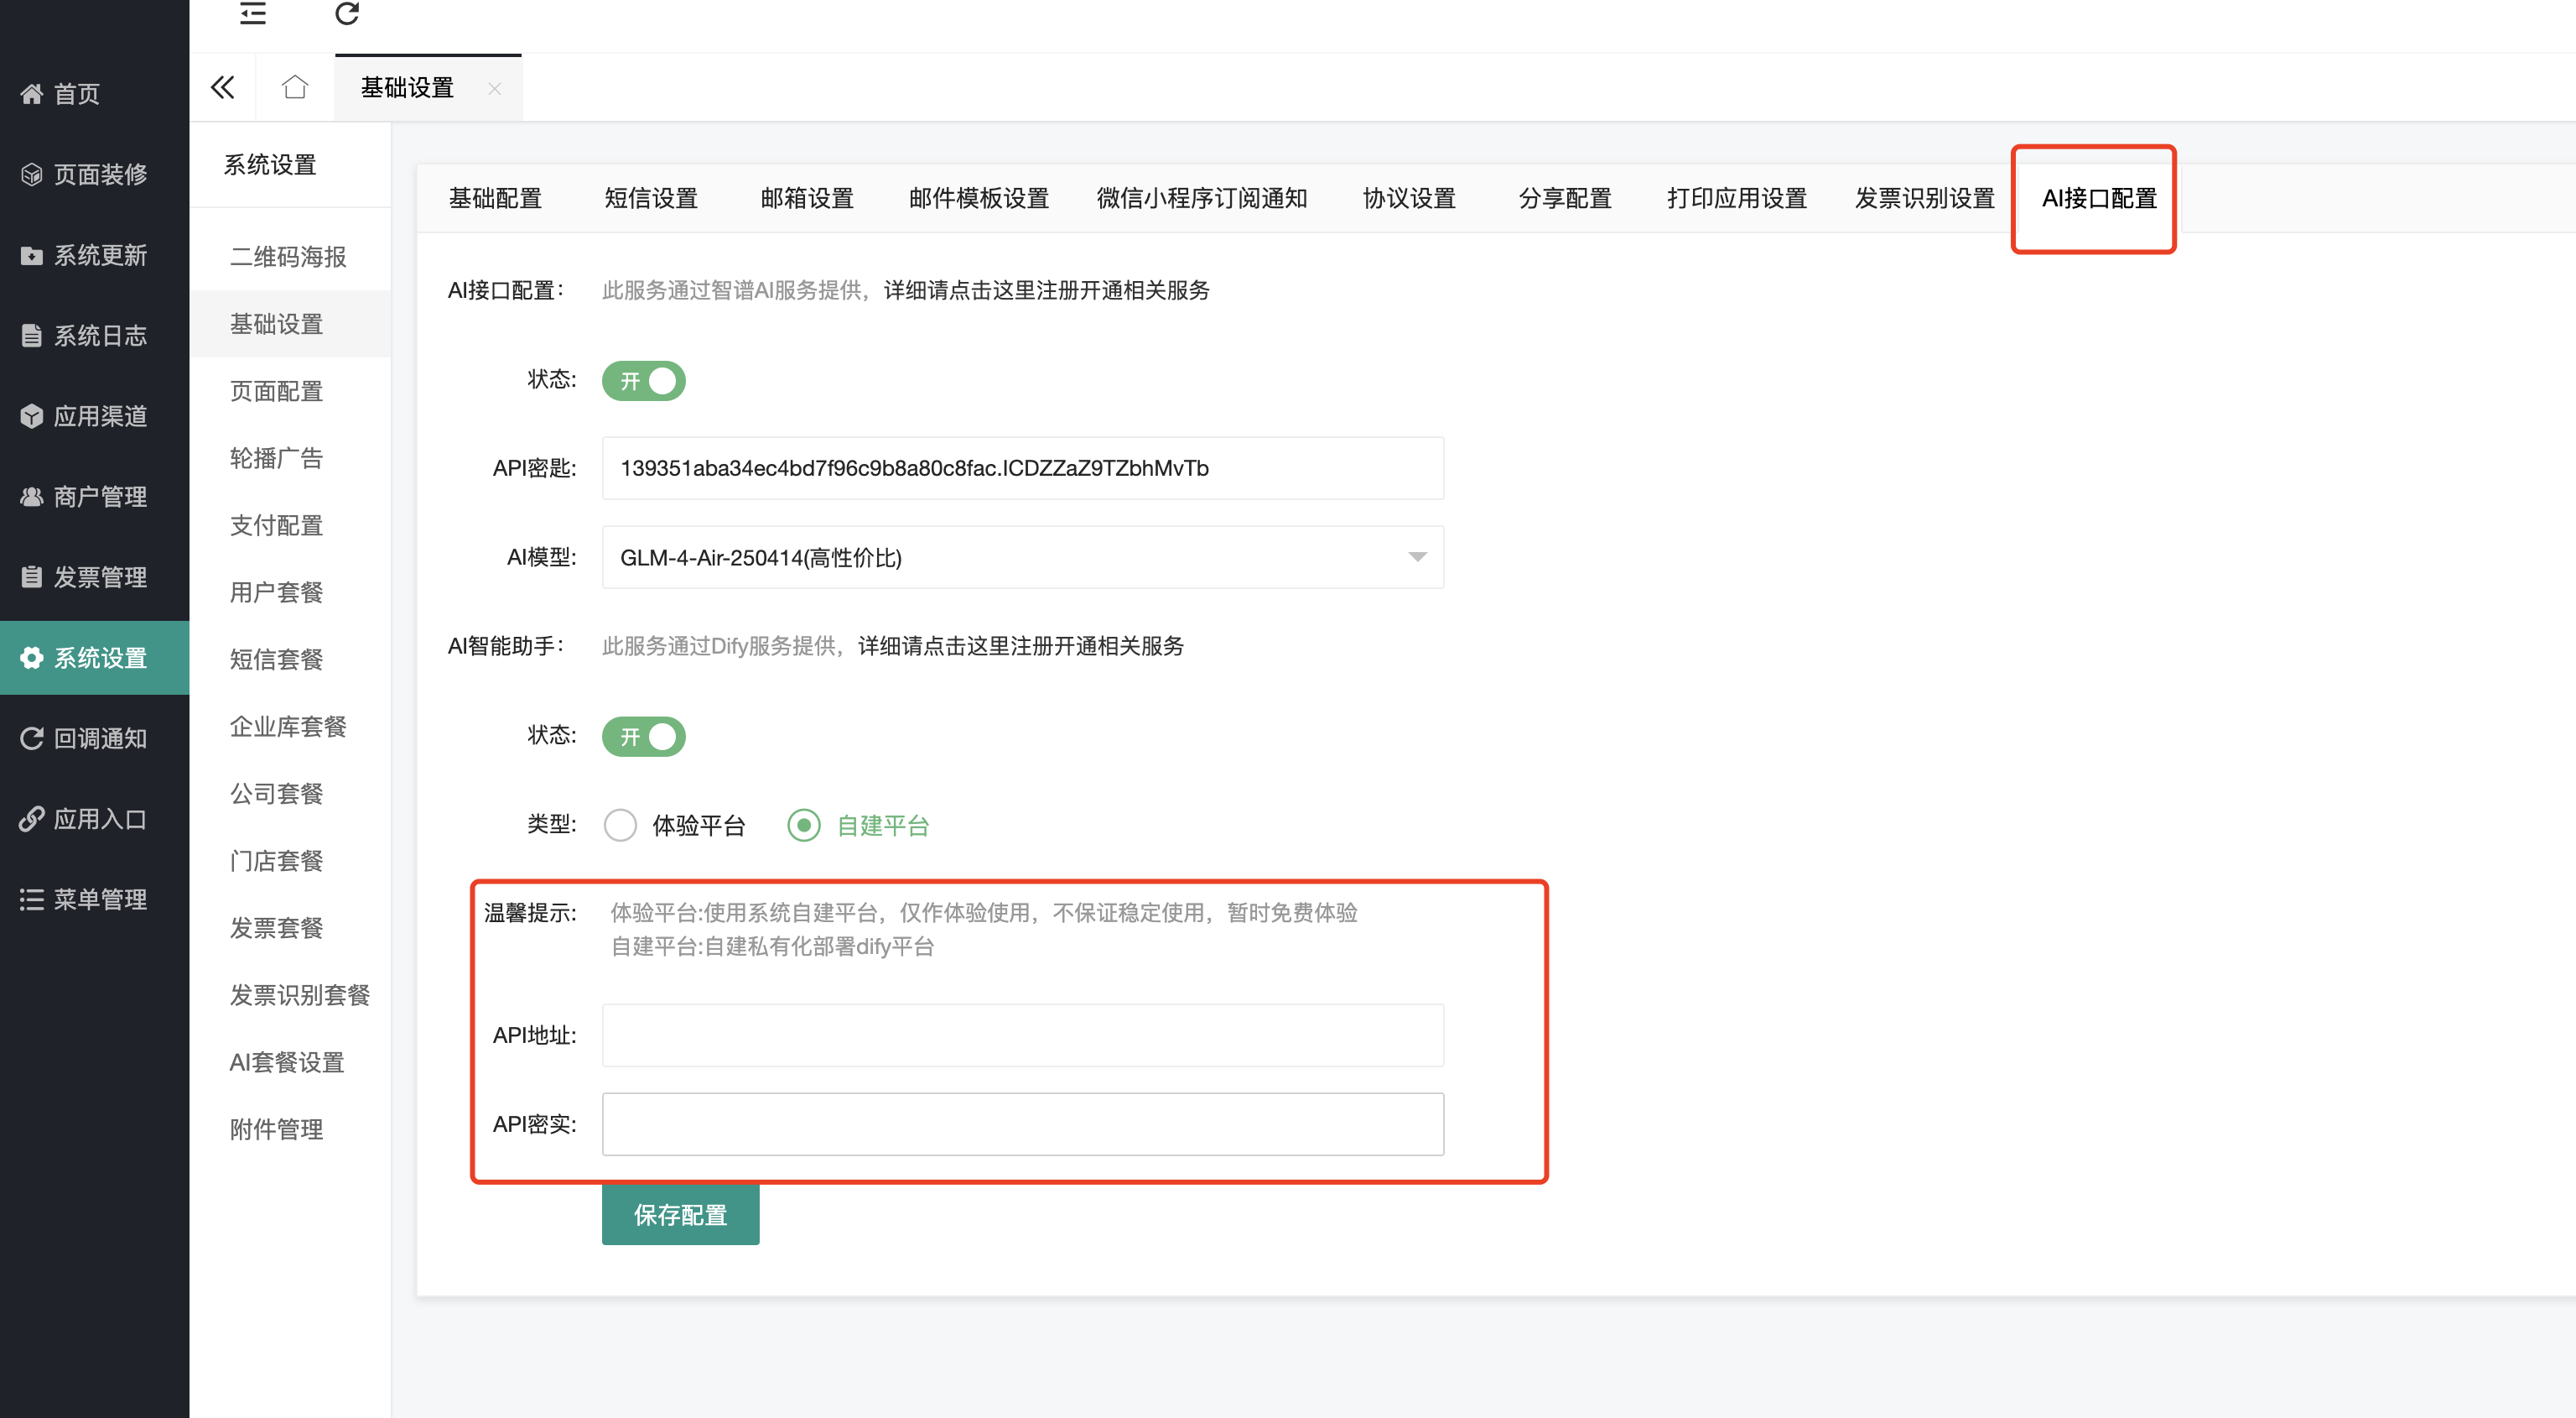
Task: Expand the AI模型 dropdown
Action: [1022, 557]
